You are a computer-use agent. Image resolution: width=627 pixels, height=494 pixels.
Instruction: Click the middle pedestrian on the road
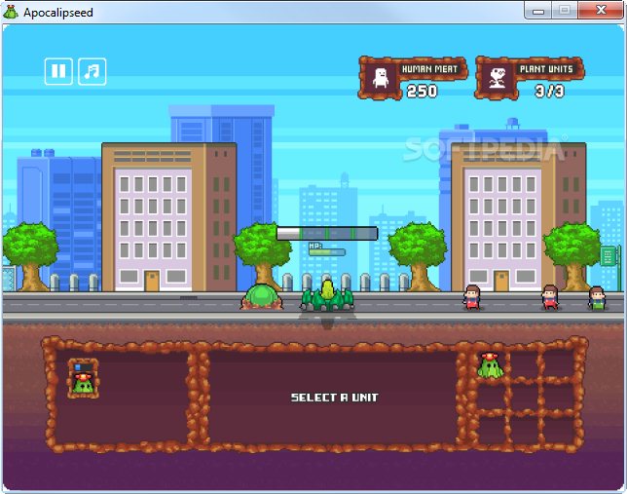point(550,297)
